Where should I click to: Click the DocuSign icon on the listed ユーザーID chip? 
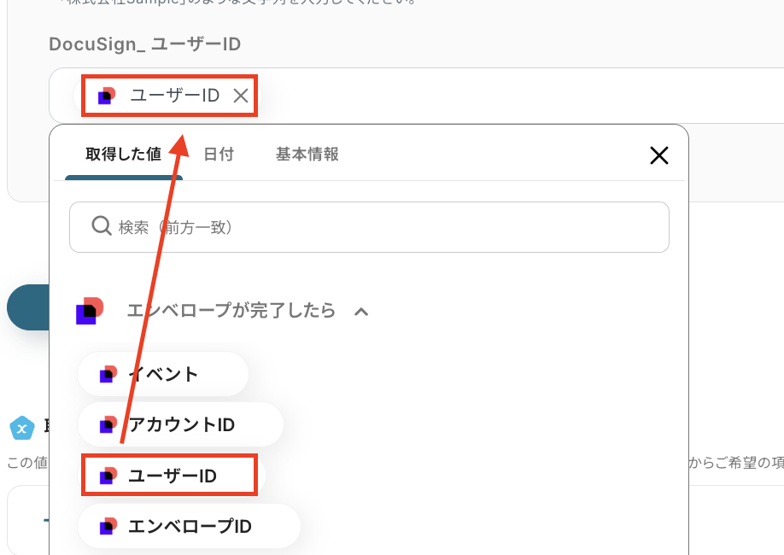(x=108, y=476)
